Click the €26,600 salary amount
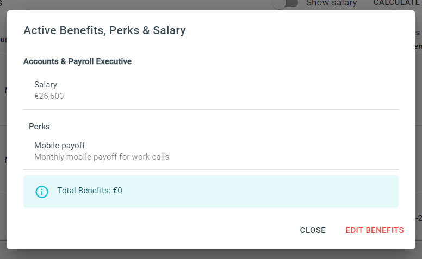Viewport: 422px width, 259px height. [x=49, y=96]
